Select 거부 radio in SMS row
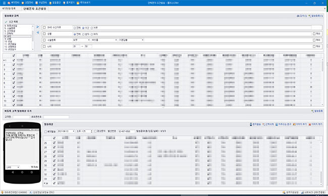 click(92, 28)
